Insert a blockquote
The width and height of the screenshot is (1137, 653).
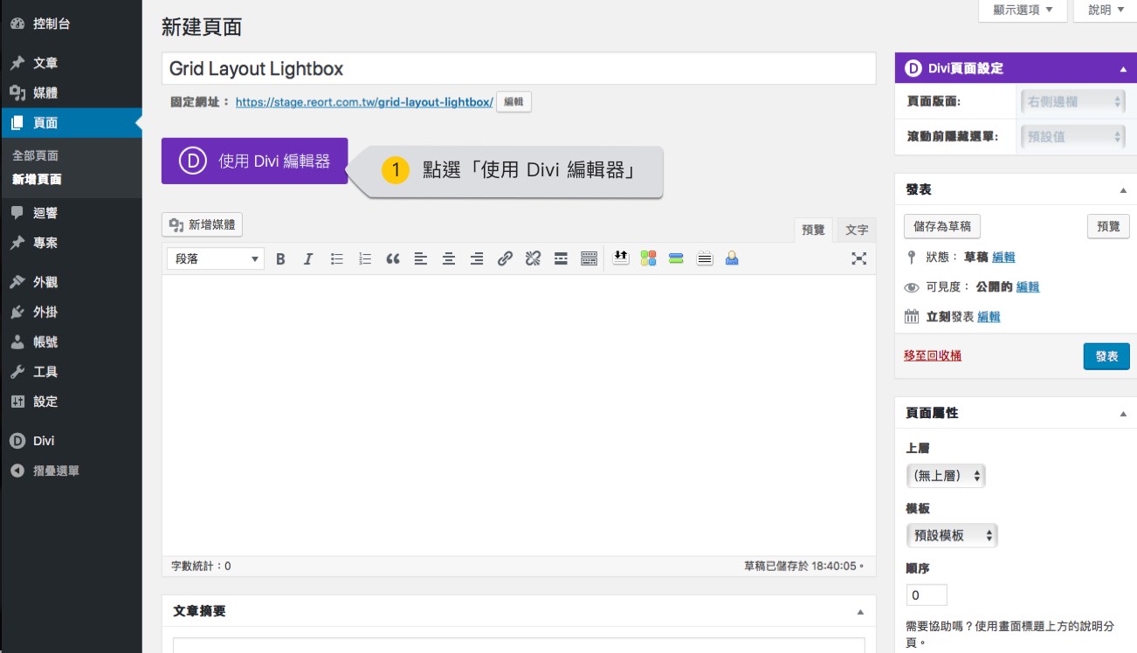393,258
